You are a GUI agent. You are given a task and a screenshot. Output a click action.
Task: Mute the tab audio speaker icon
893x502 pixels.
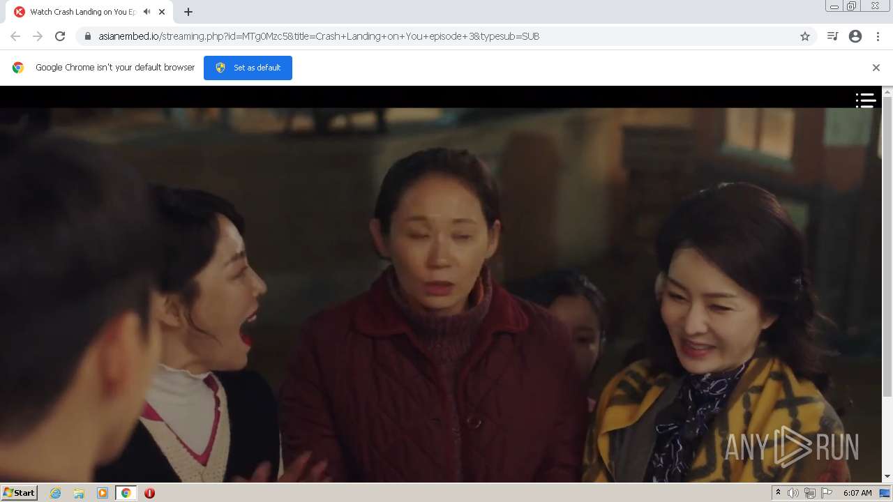[x=147, y=12]
